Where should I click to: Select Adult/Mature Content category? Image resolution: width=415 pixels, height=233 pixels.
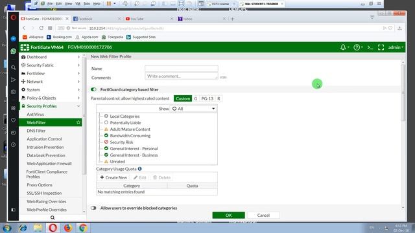coord(130,129)
